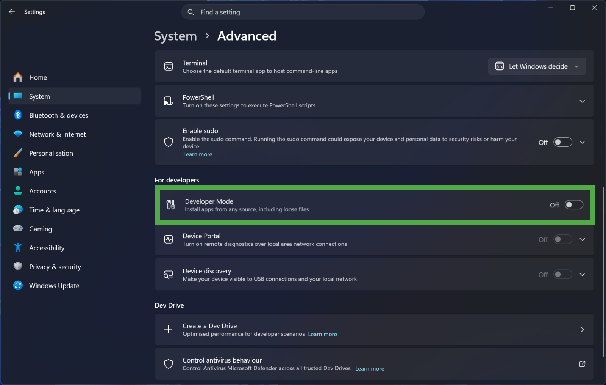Image resolution: width=606 pixels, height=385 pixels.
Task: Open the Let Windows decide terminal dropdown
Action: tap(537, 66)
